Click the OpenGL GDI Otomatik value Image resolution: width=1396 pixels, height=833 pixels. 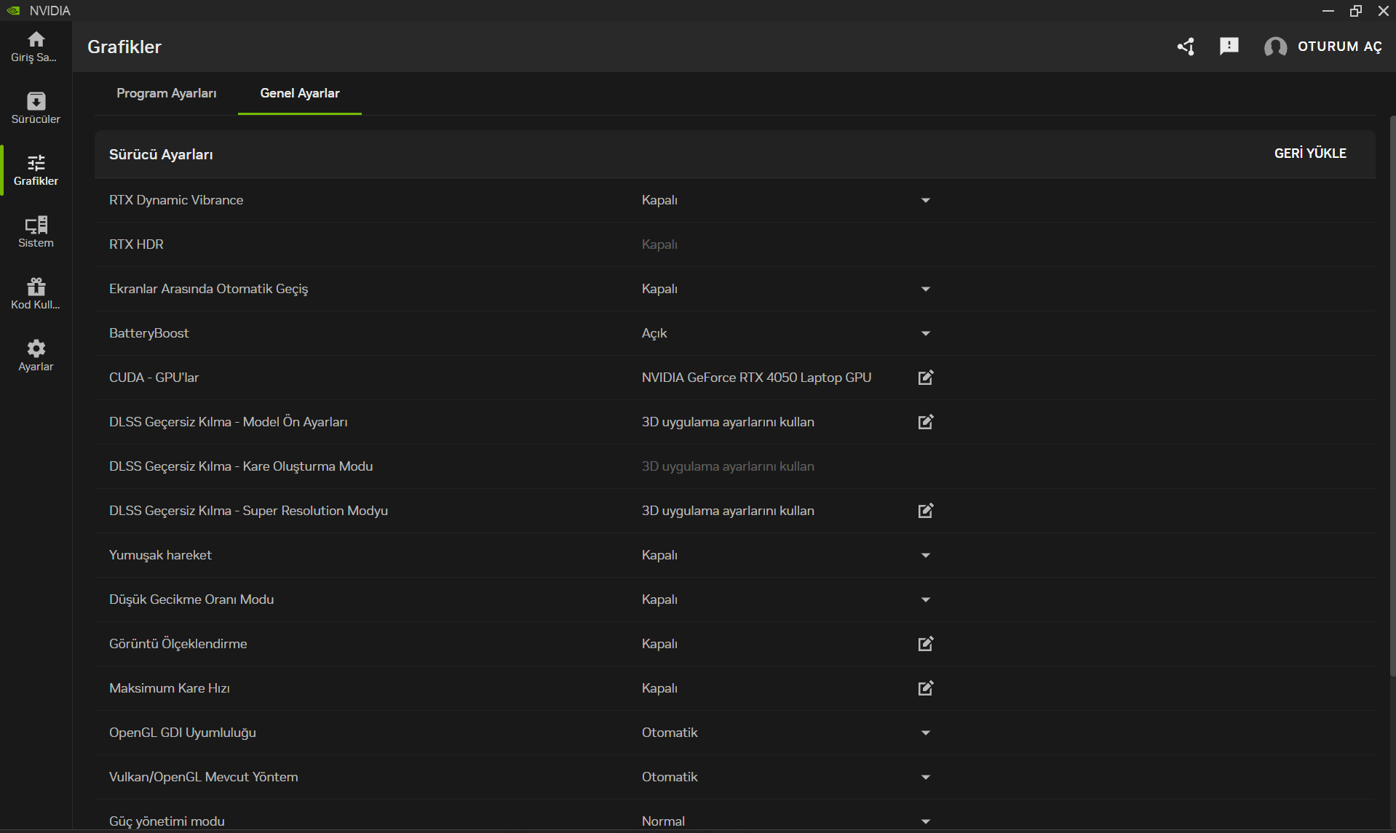click(670, 733)
